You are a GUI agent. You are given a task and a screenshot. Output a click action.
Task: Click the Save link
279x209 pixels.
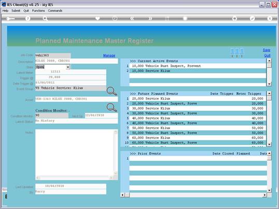[x=267, y=50]
